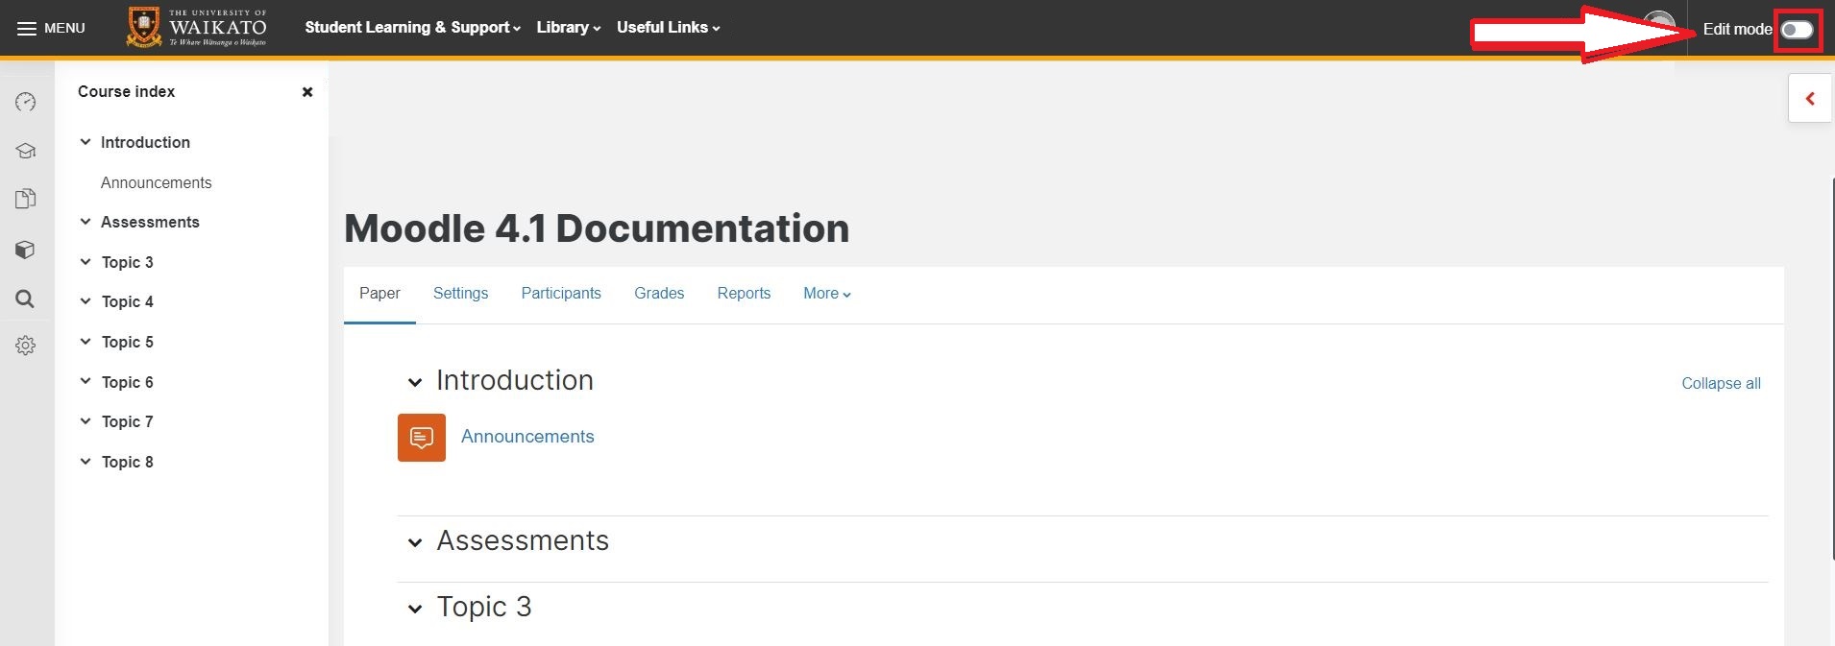Click the University of Waikato logo
The height and width of the screenshot is (646, 1835).
(197, 28)
